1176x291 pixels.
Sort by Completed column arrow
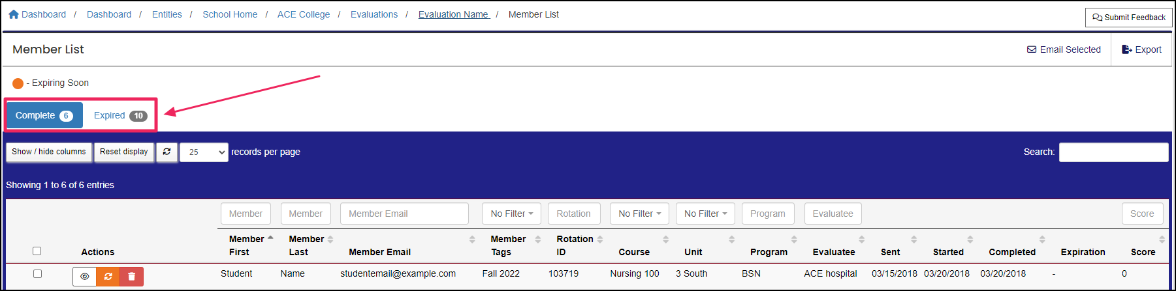(x=1042, y=239)
